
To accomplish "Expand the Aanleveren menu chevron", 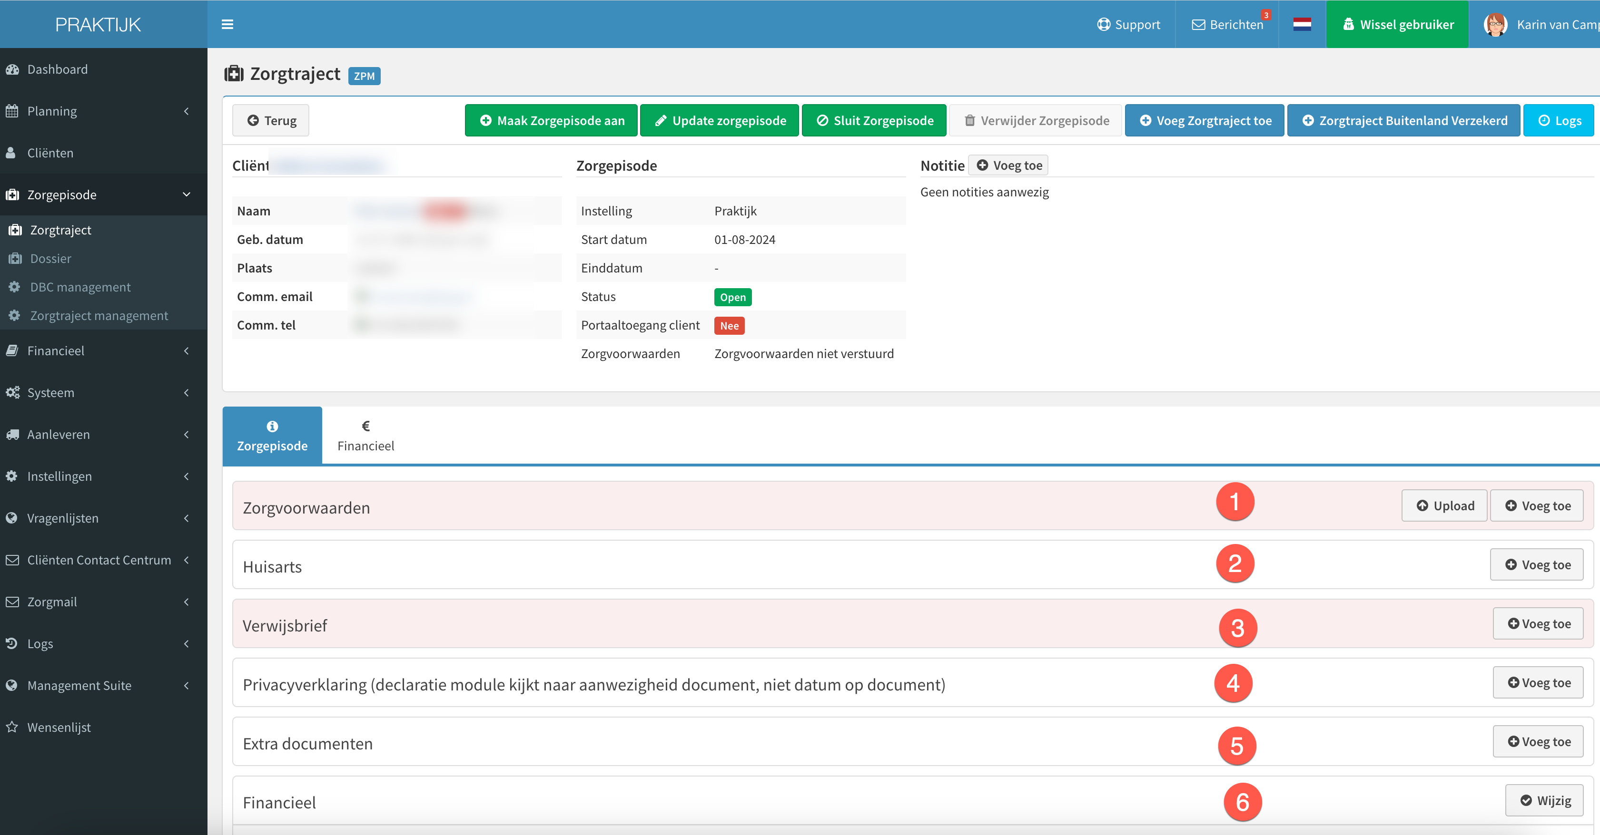I will click(186, 435).
